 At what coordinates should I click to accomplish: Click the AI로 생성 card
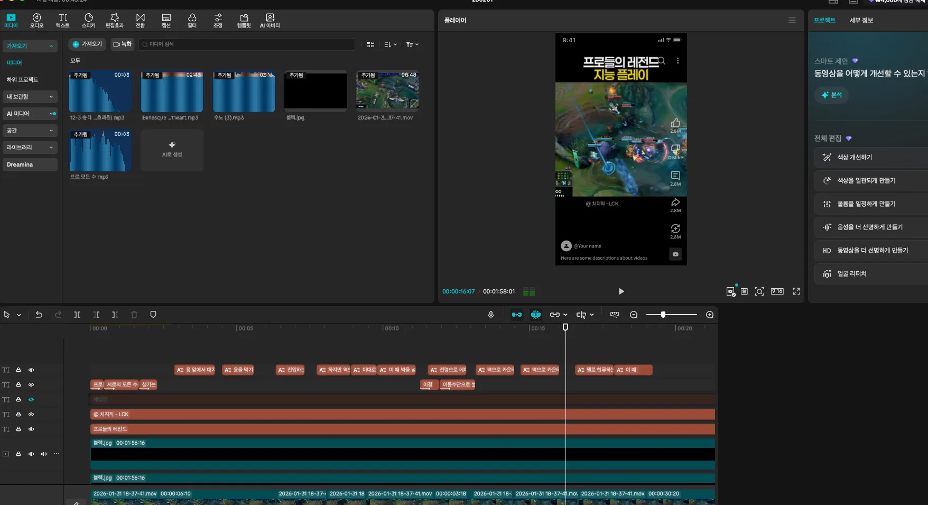172,150
